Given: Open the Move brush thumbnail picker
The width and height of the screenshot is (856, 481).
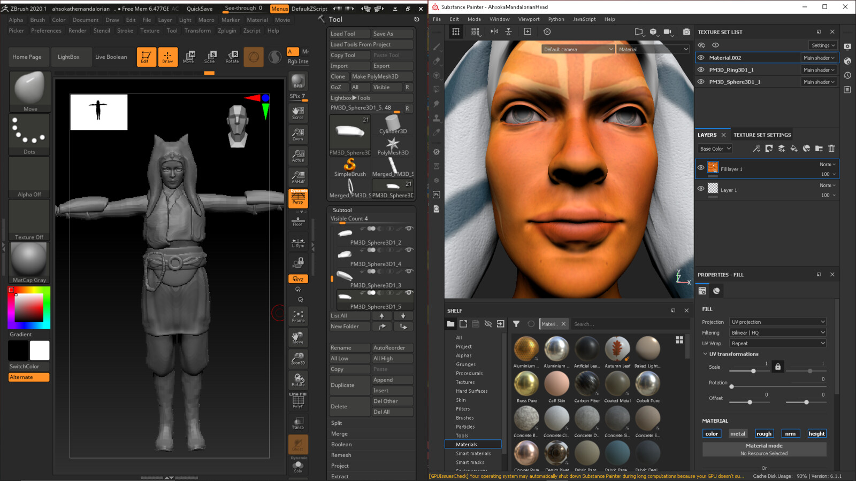Looking at the screenshot, I should (29, 92).
